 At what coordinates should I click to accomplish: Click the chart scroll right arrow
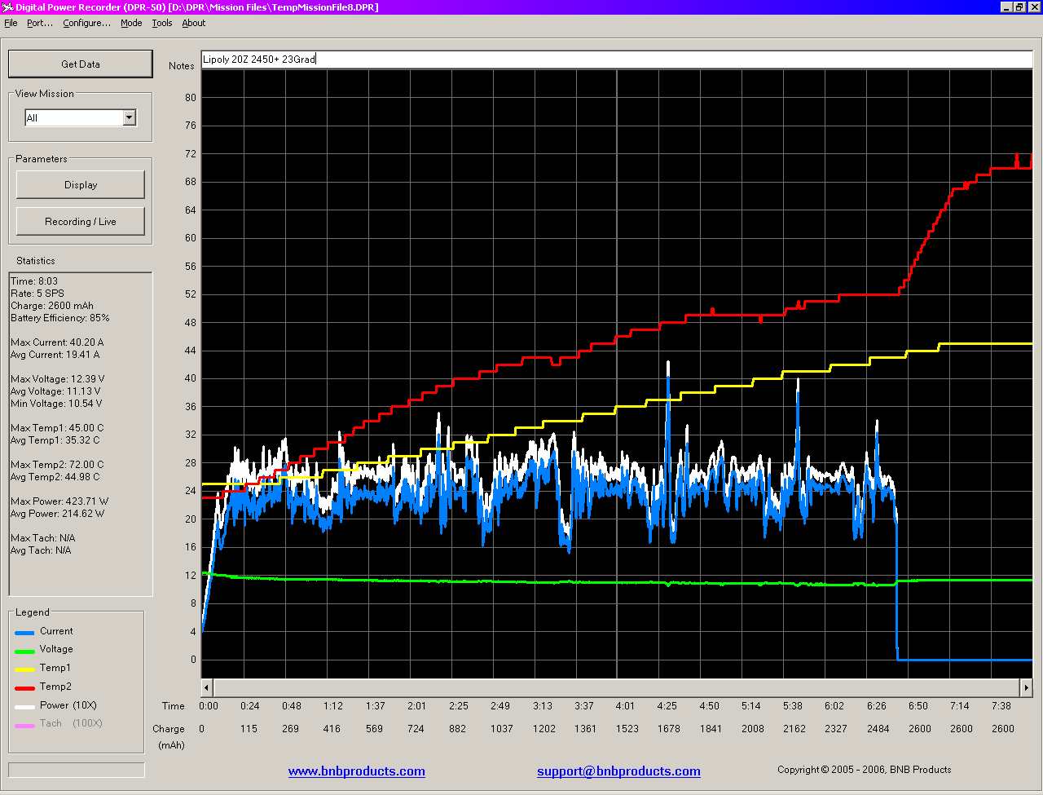pos(1026,687)
